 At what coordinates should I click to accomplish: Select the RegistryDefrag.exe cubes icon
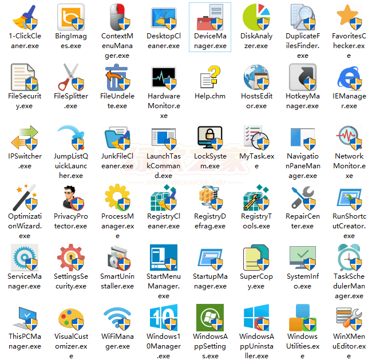[x=209, y=197]
